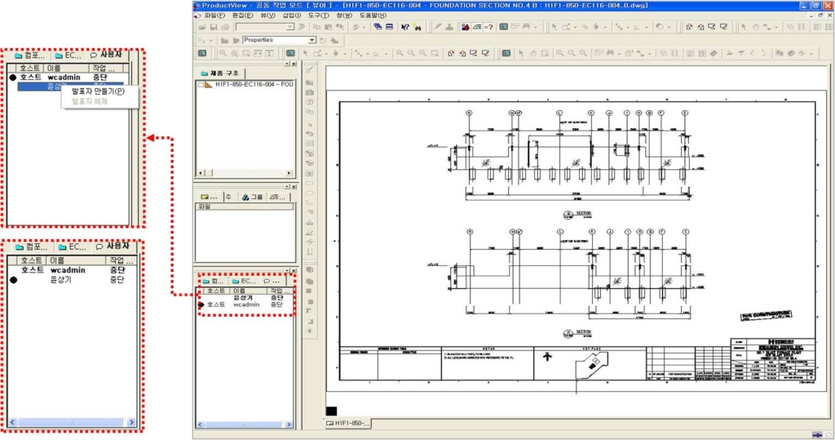The width and height of the screenshot is (835, 440).
Task: Click the What's This help cursor icon
Action: (x=404, y=27)
